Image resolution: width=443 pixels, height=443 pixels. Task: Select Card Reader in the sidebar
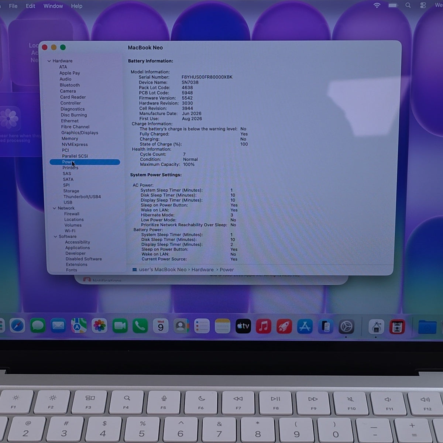pyautogui.click(x=73, y=97)
